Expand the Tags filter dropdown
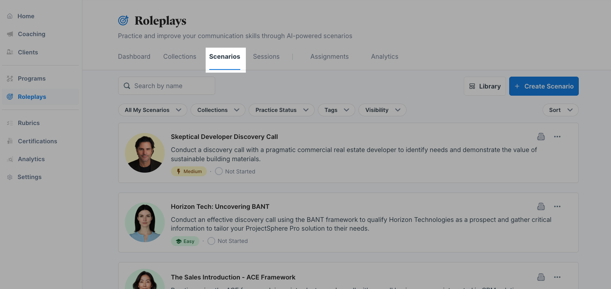This screenshot has height=289, width=611. tap(337, 110)
